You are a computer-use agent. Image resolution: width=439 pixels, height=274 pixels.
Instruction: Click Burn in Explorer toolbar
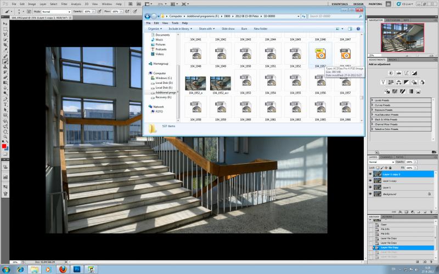[244, 29]
